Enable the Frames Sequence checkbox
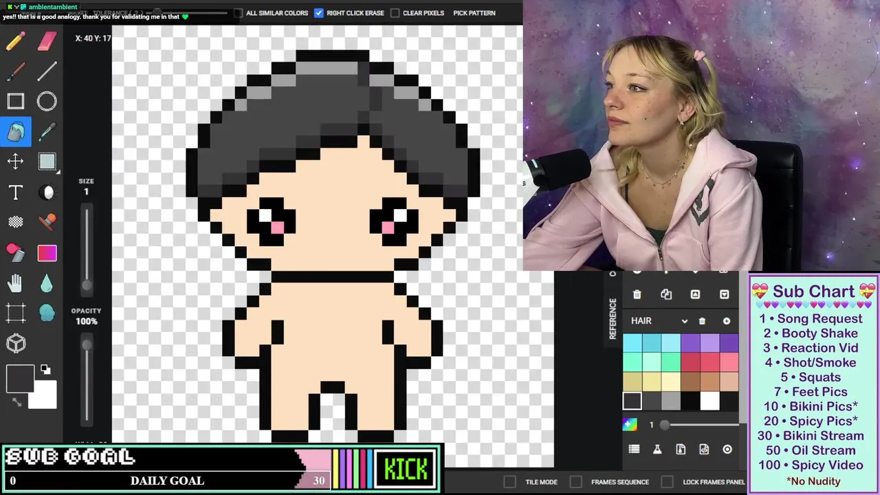 [575, 482]
